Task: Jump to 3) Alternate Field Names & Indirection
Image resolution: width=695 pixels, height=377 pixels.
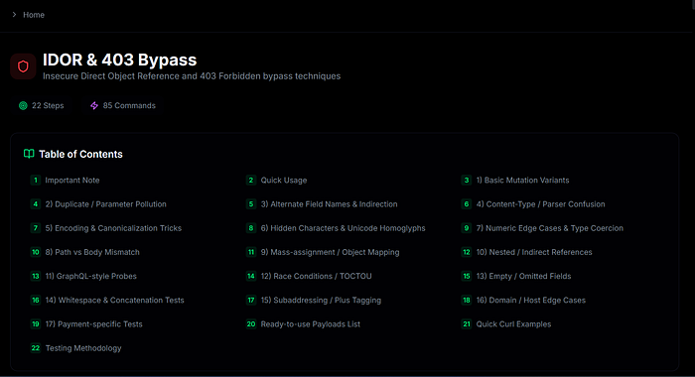Action: (x=329, y=204)
